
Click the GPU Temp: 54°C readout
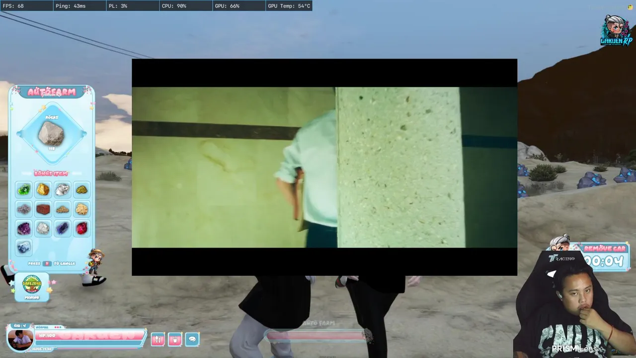(x=289, y=6)
